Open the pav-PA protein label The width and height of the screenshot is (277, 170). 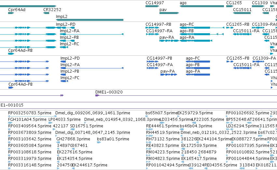(168, 71)
